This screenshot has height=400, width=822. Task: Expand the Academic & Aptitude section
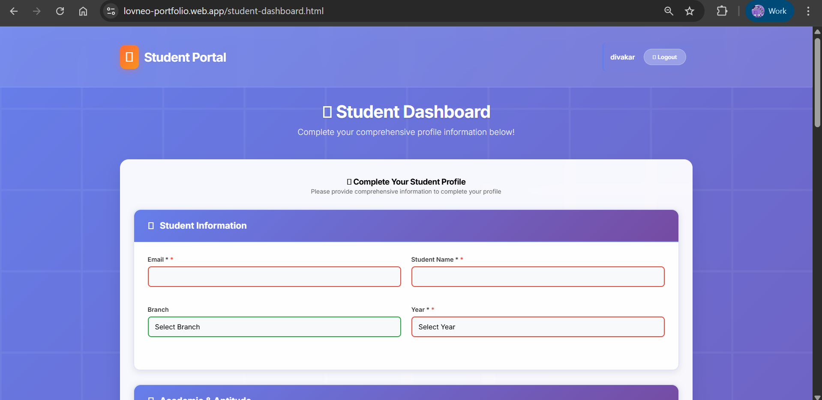point(405,396)
